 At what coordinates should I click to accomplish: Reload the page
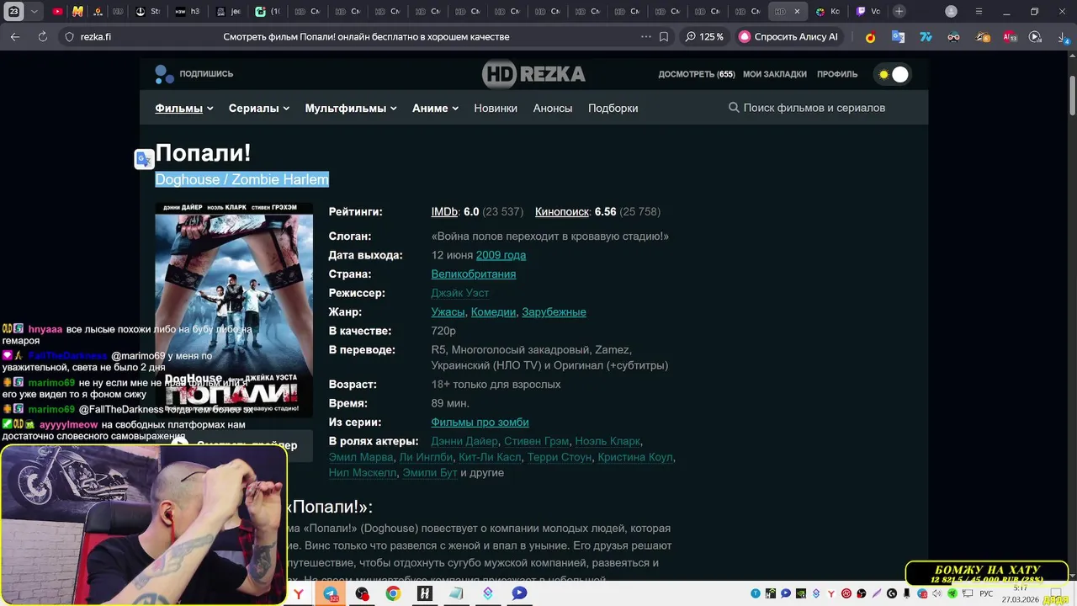42,37
